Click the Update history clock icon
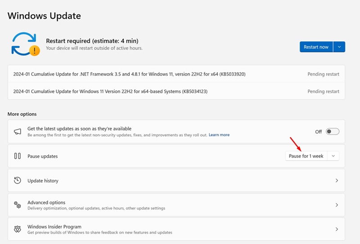The width and height of the screenshot is (360, 244). click(18, 180)
